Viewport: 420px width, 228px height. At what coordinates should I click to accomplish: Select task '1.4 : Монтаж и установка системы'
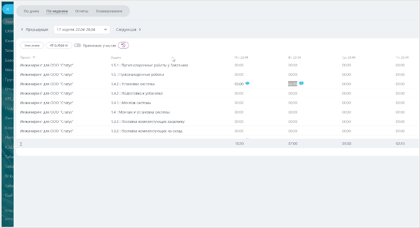(x=140, y=112)
